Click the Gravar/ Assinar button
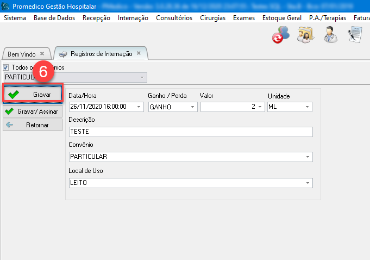The width and height of the screenshot is (370, 260). pyautogui.click(x=33, y=111)
